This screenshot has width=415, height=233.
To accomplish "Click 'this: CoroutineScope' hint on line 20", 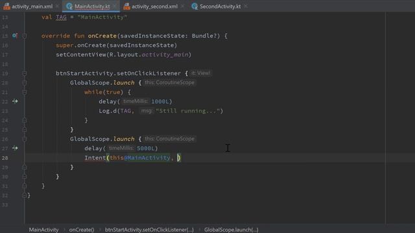I will coord(170,82).
